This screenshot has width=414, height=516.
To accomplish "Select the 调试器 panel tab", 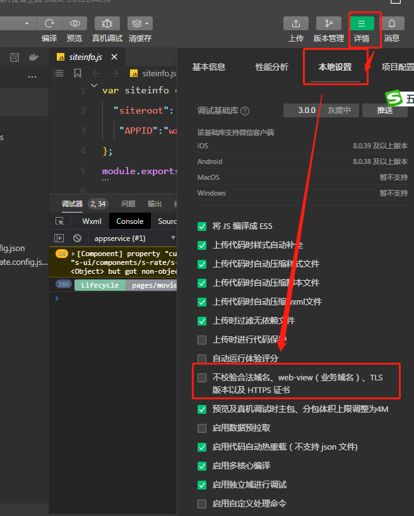I will pos(72,204).
